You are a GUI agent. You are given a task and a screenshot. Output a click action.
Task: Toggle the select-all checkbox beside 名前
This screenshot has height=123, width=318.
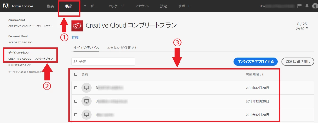point(76,74)
